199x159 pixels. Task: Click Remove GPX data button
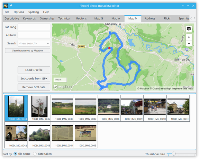pyautogui.click(x=34, y=87)
